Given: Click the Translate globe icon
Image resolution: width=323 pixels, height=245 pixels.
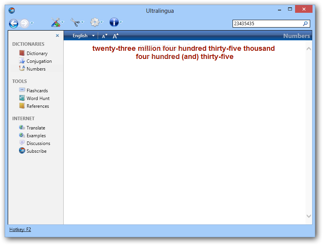Looking at the screenshot, I should (22, 128).
